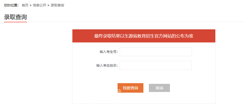Click blank form area below the buttons

[x=144, y=98]
